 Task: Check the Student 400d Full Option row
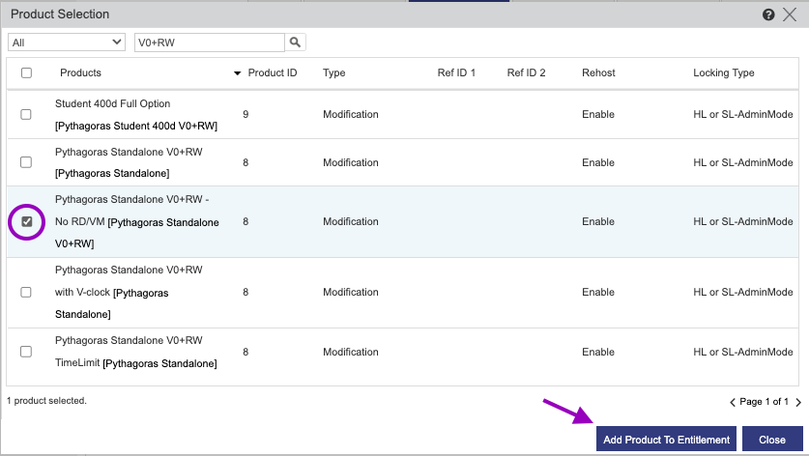click(26, 115)
